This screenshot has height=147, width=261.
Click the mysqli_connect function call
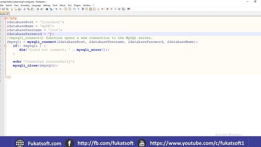pos(42,42)
